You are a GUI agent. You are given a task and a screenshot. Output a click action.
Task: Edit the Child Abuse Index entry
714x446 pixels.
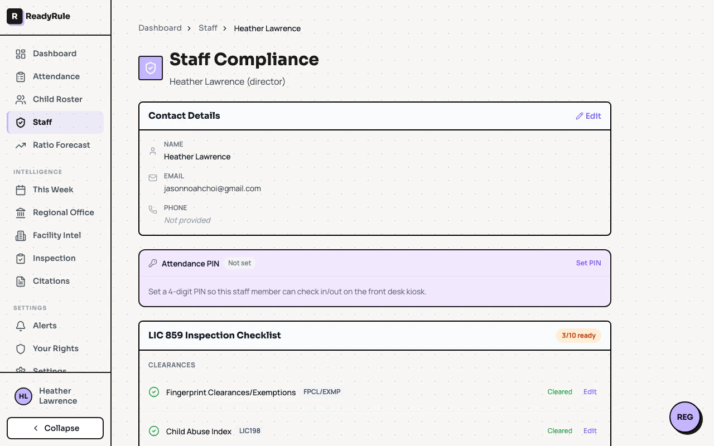[590, 430]
